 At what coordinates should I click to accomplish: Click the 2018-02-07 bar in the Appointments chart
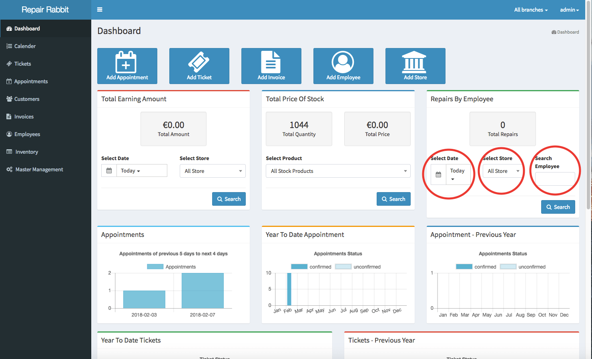[203, 291]
